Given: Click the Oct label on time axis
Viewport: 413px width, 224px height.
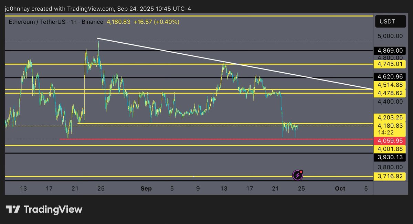Looking at the screenshot, I should coord(340,189).
